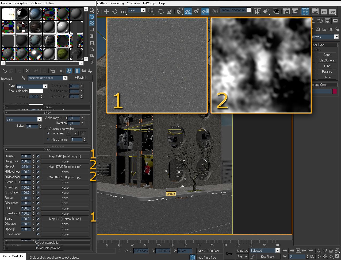Toggle Spinner Snap icon
This screenshot has width=341, height=260.
point(205,11)
